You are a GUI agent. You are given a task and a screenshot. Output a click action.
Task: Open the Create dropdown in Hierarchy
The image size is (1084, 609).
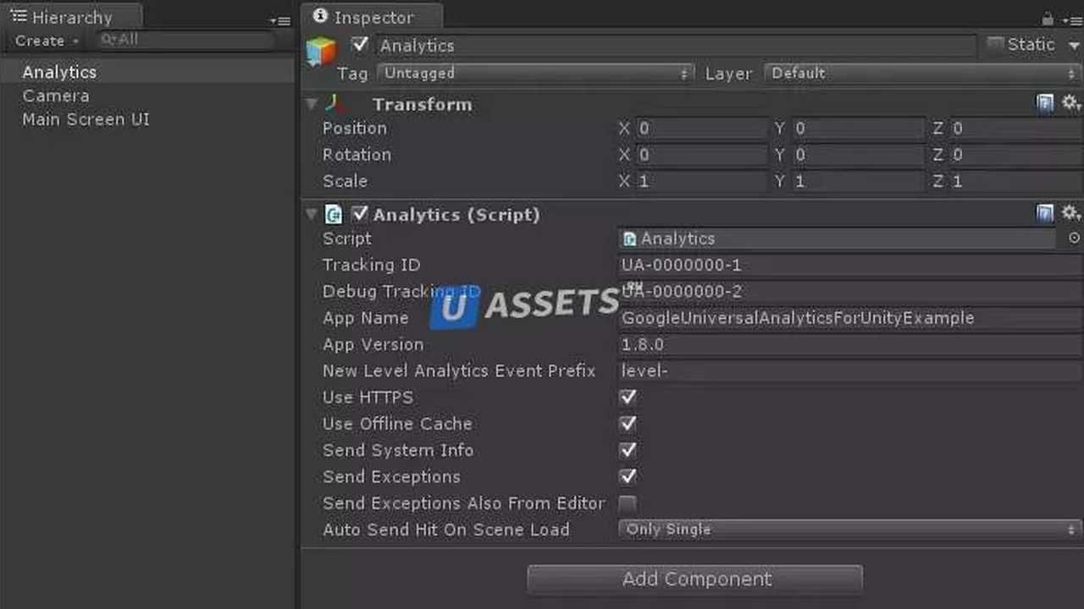[47, 41]
